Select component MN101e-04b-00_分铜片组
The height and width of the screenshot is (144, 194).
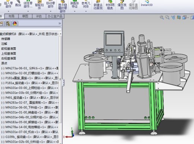click(x=30, y=117)
